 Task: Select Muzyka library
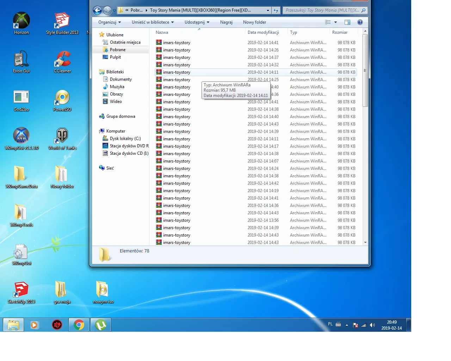pos(117,87)
